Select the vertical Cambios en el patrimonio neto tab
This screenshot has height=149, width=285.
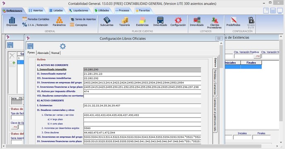(215, 114)
